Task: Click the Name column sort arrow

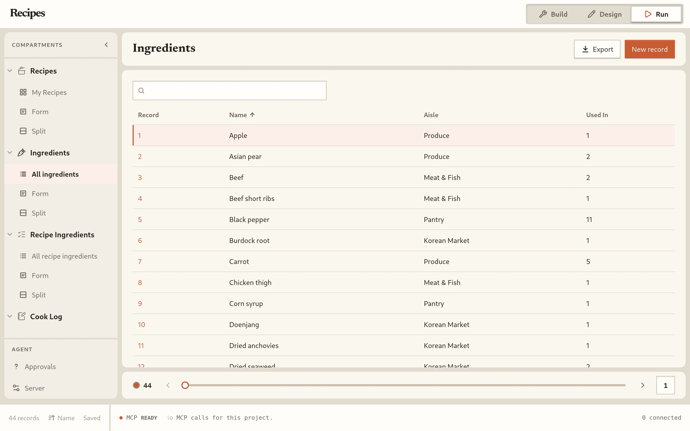Action: (x=252, y=115)
